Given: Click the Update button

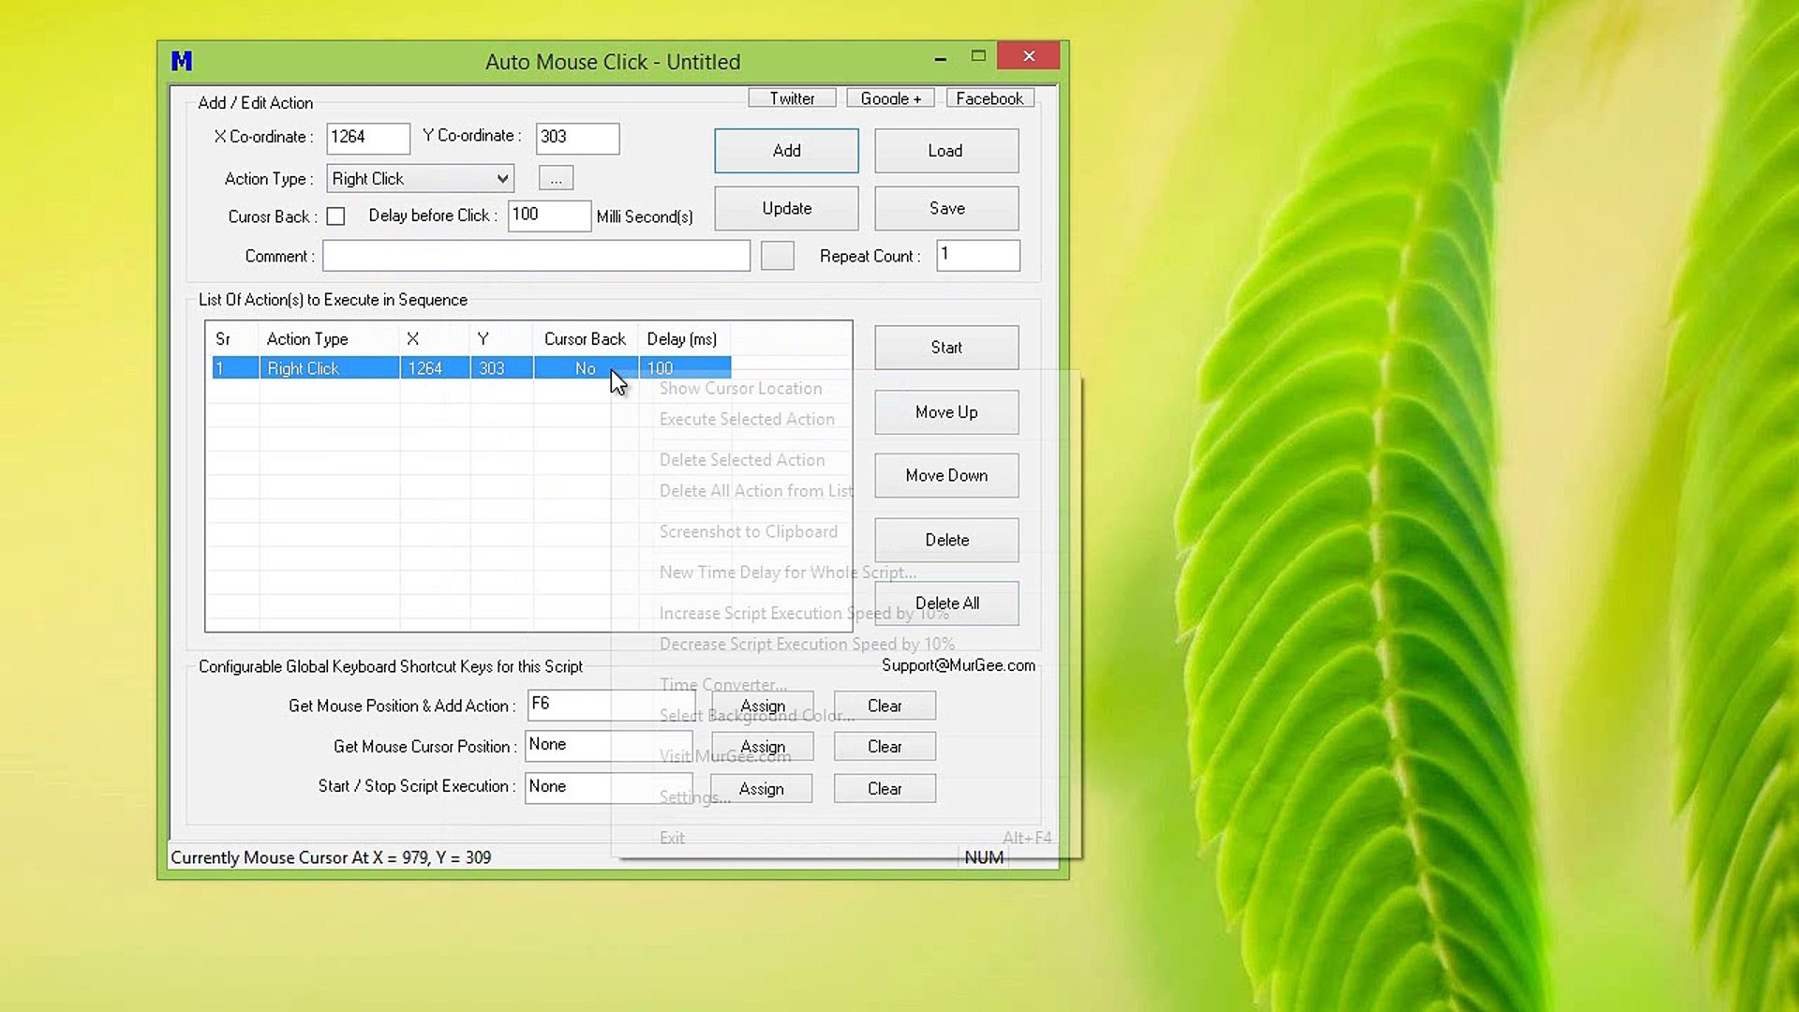Looking at the screenshot, I should pyautogui.click(x=786, y=208).
